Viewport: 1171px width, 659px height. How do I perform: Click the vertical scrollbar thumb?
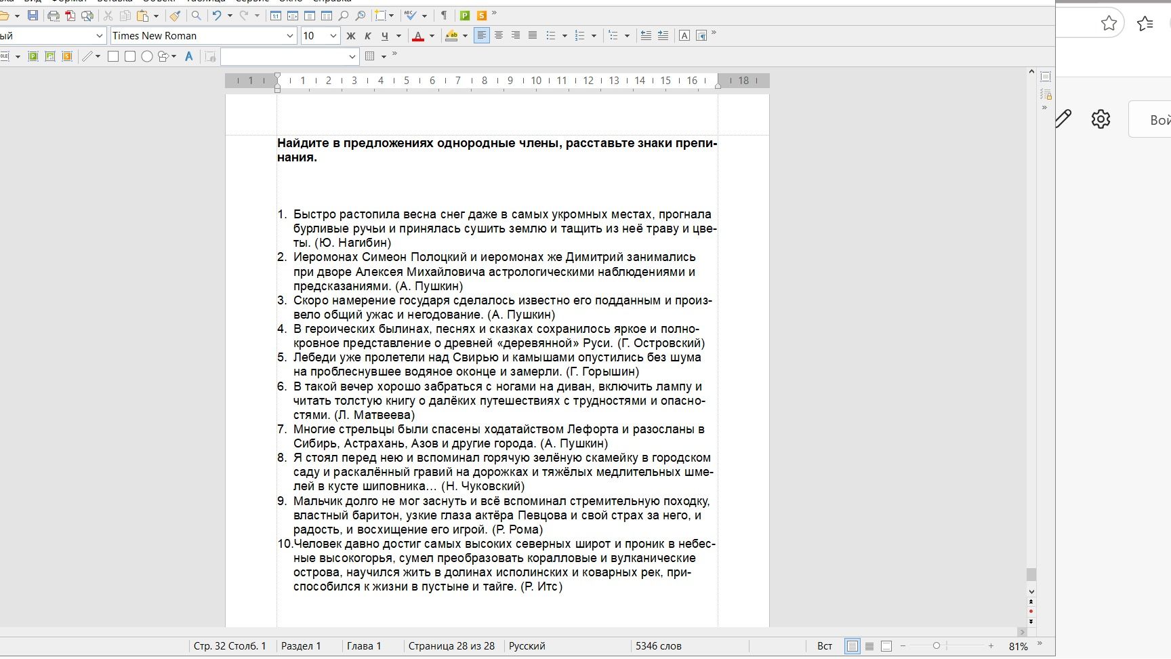pos(1031,574)
